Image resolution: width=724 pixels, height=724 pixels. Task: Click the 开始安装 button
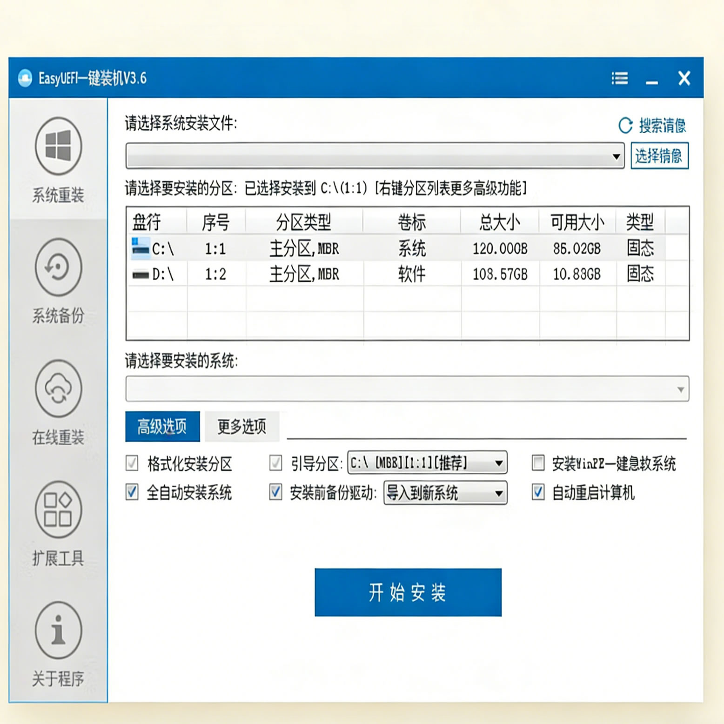click(x=408, y=592)
